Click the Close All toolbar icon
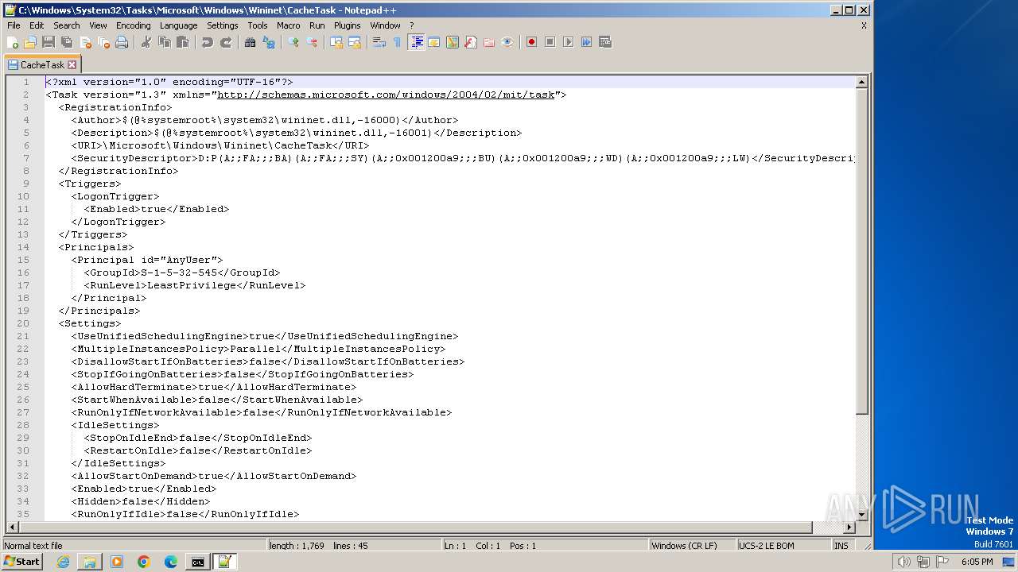1018x572 pixels. 103,42
